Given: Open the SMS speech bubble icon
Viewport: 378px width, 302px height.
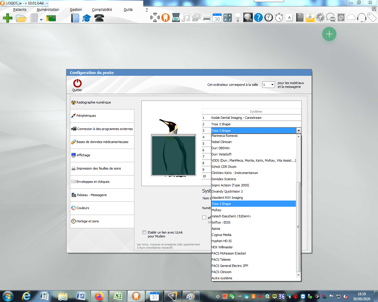Looking at the screenshot, I should (x=331, y=18).
